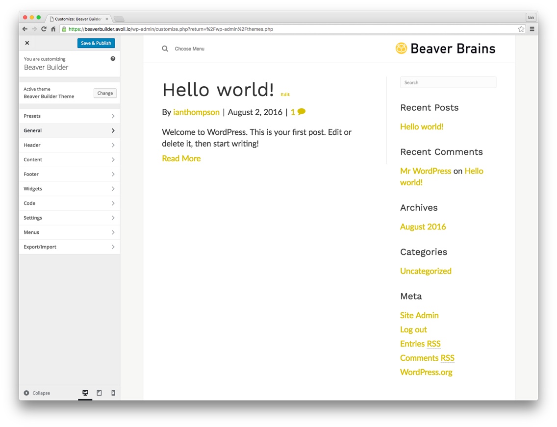This screenshot has height=427, width=557.
Task: Bookmark this page with the star icon
Action: [521, 29]
